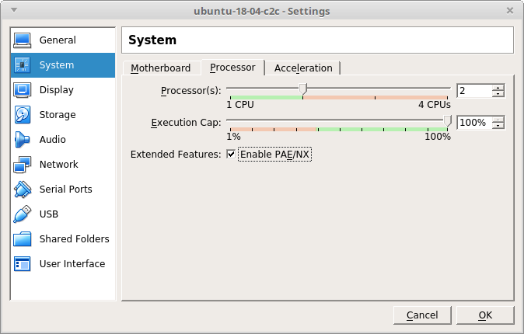
Task: Click the Cancel button
Action: click(x=421, y=315)
